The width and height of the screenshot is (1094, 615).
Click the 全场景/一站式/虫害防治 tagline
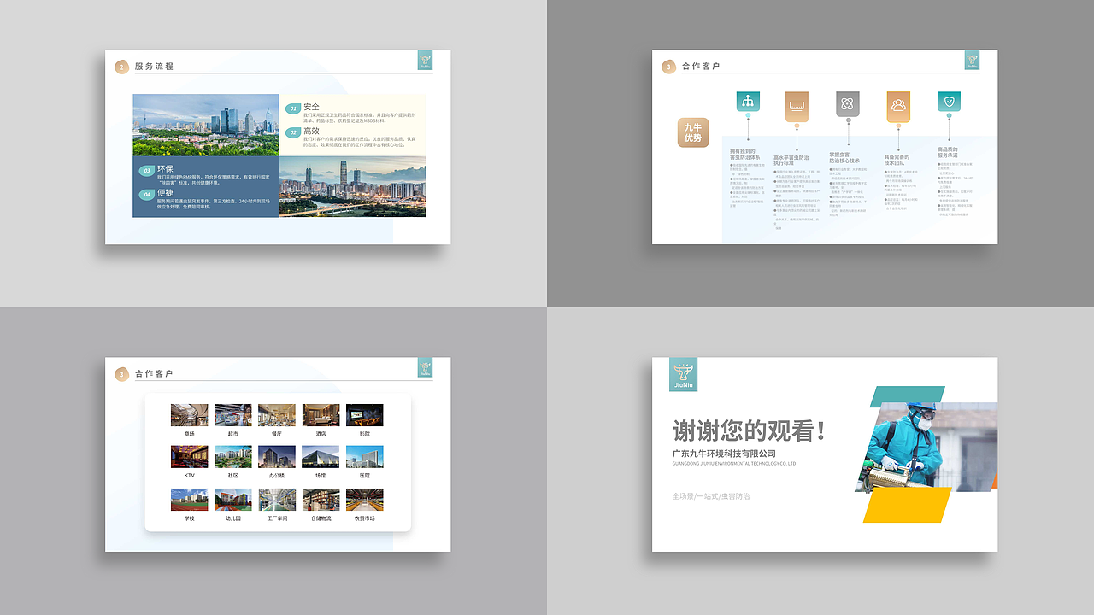[710, 496]
